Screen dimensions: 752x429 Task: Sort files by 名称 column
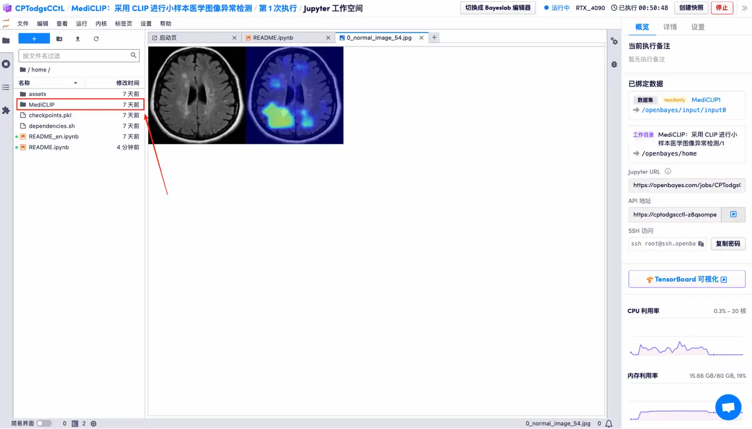coord(49,83)
